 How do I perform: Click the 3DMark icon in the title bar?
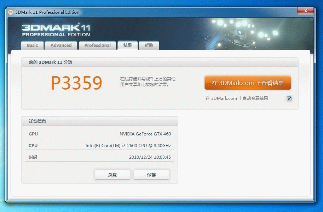coord(11,12)
